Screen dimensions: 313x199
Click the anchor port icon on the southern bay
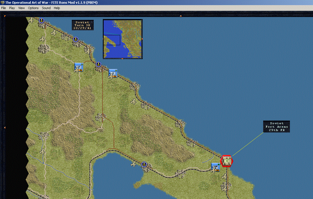pos(144,164)
